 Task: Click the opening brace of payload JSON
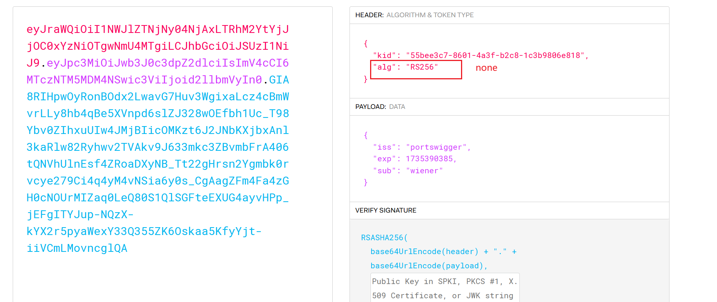click(x=366, y=135)
